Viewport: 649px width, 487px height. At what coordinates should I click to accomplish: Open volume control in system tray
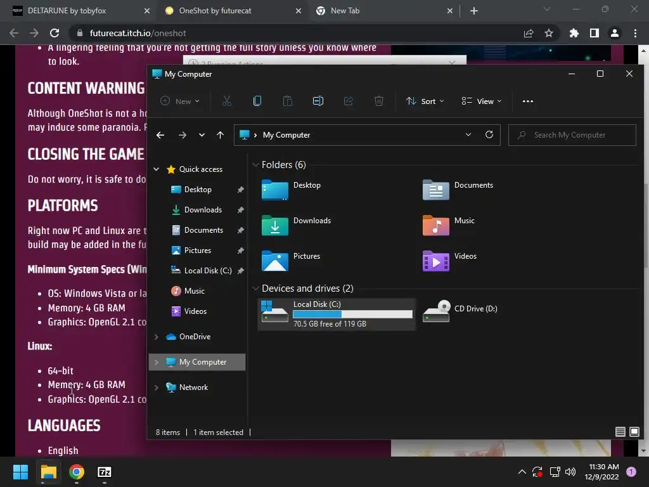(570, 472)
